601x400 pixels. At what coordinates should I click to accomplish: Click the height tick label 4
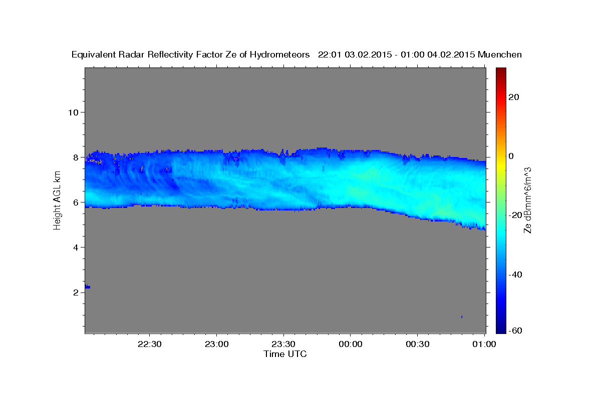click(75, 247)
